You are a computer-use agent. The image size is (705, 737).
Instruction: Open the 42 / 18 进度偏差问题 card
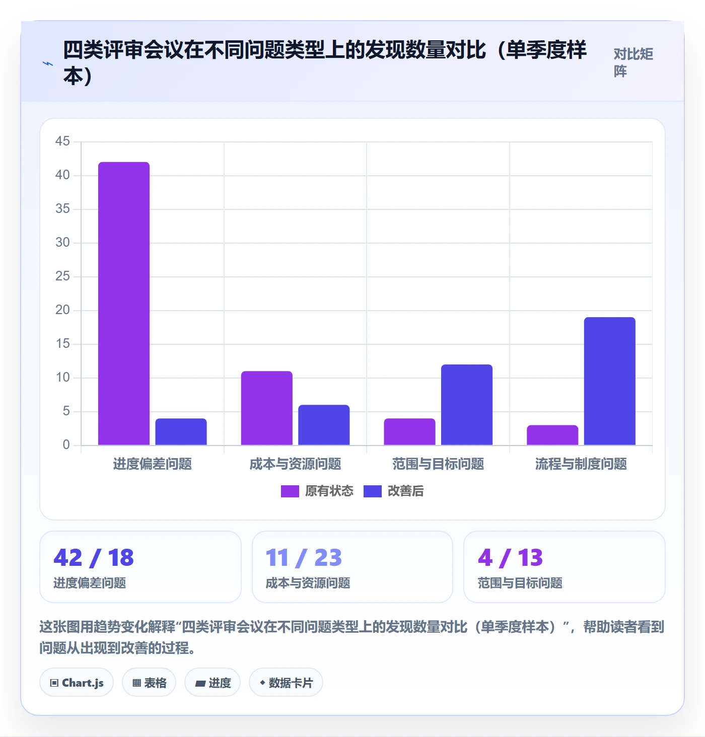(140, 567)
